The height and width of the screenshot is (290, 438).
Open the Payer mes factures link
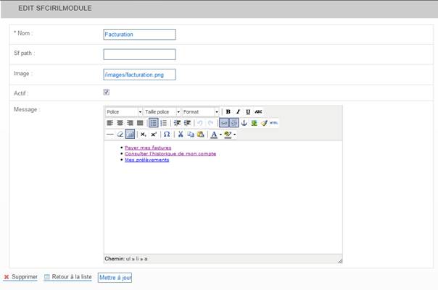pyautogui.click(x=148, y=148)
